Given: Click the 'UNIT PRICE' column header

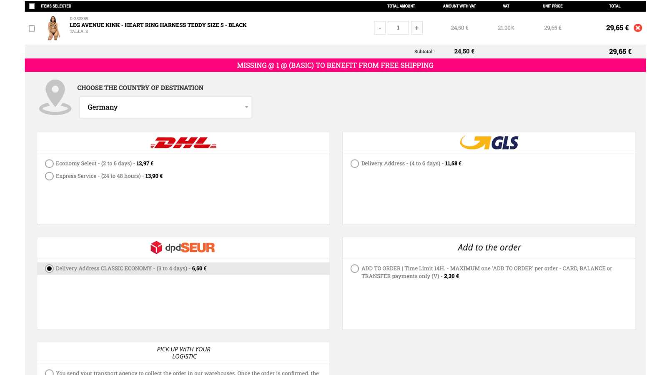Looking at the screenshot, I should 553,6.
